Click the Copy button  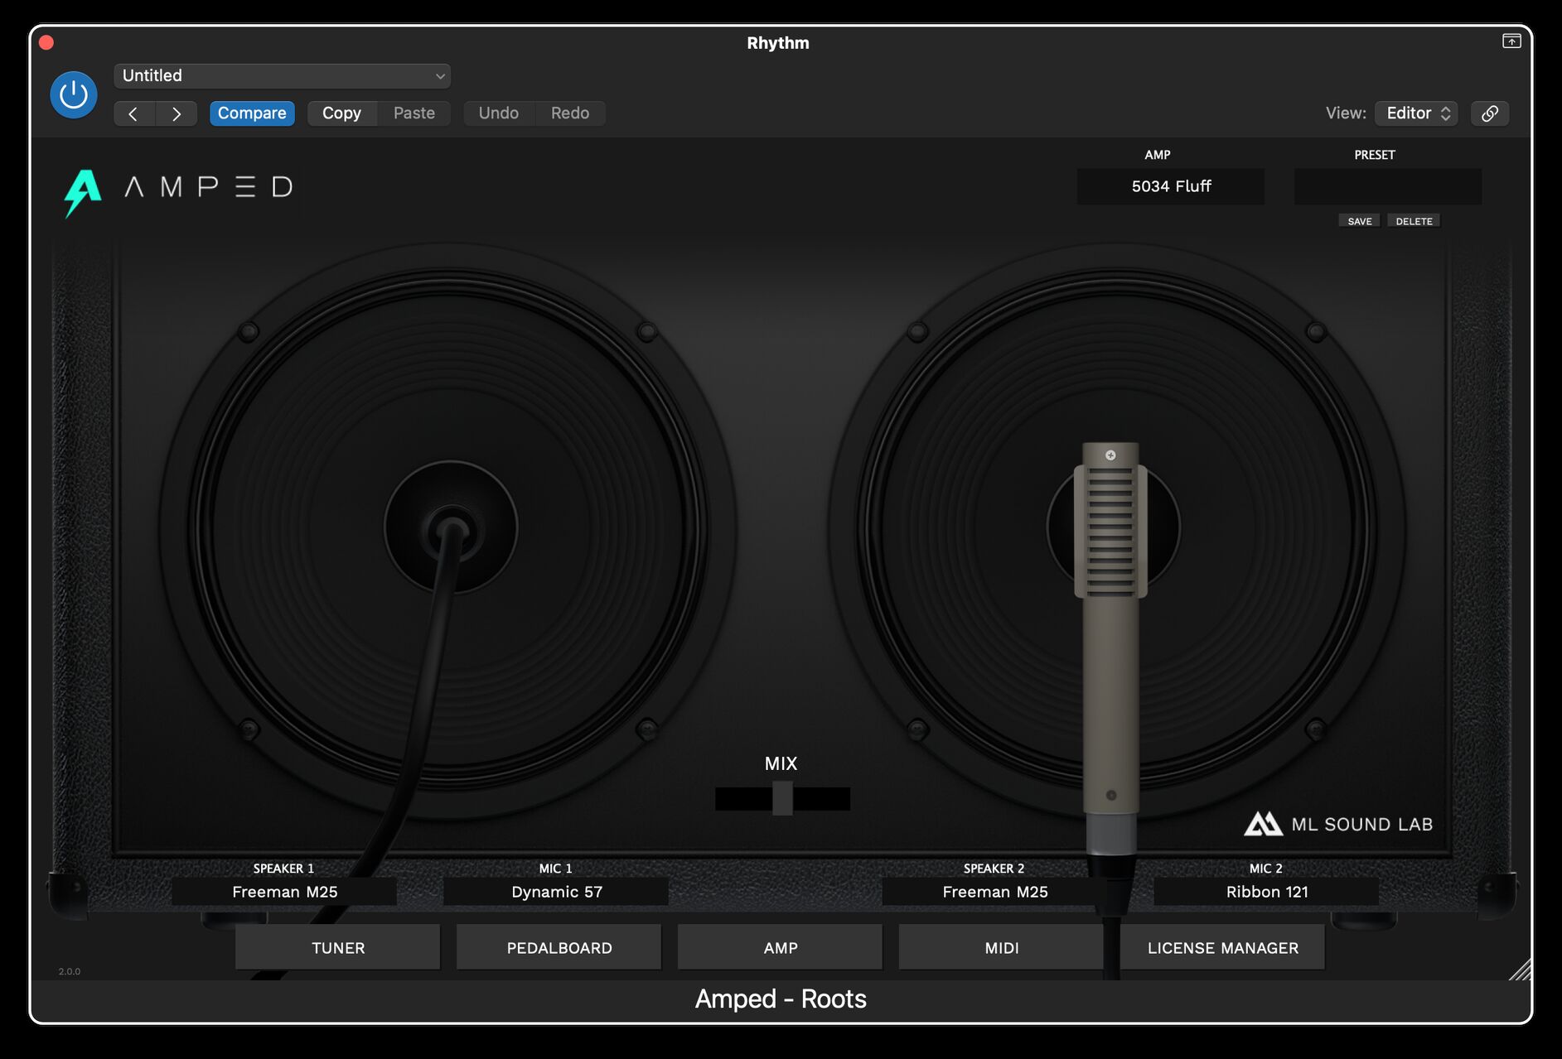(341, 113)
